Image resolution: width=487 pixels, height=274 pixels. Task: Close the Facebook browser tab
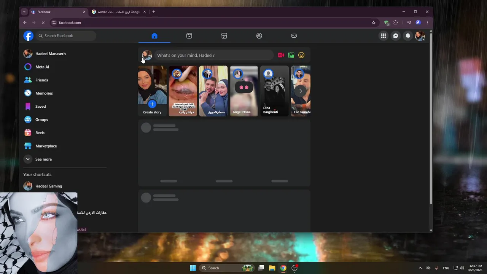pyautogui.click(x=84, y=12)
